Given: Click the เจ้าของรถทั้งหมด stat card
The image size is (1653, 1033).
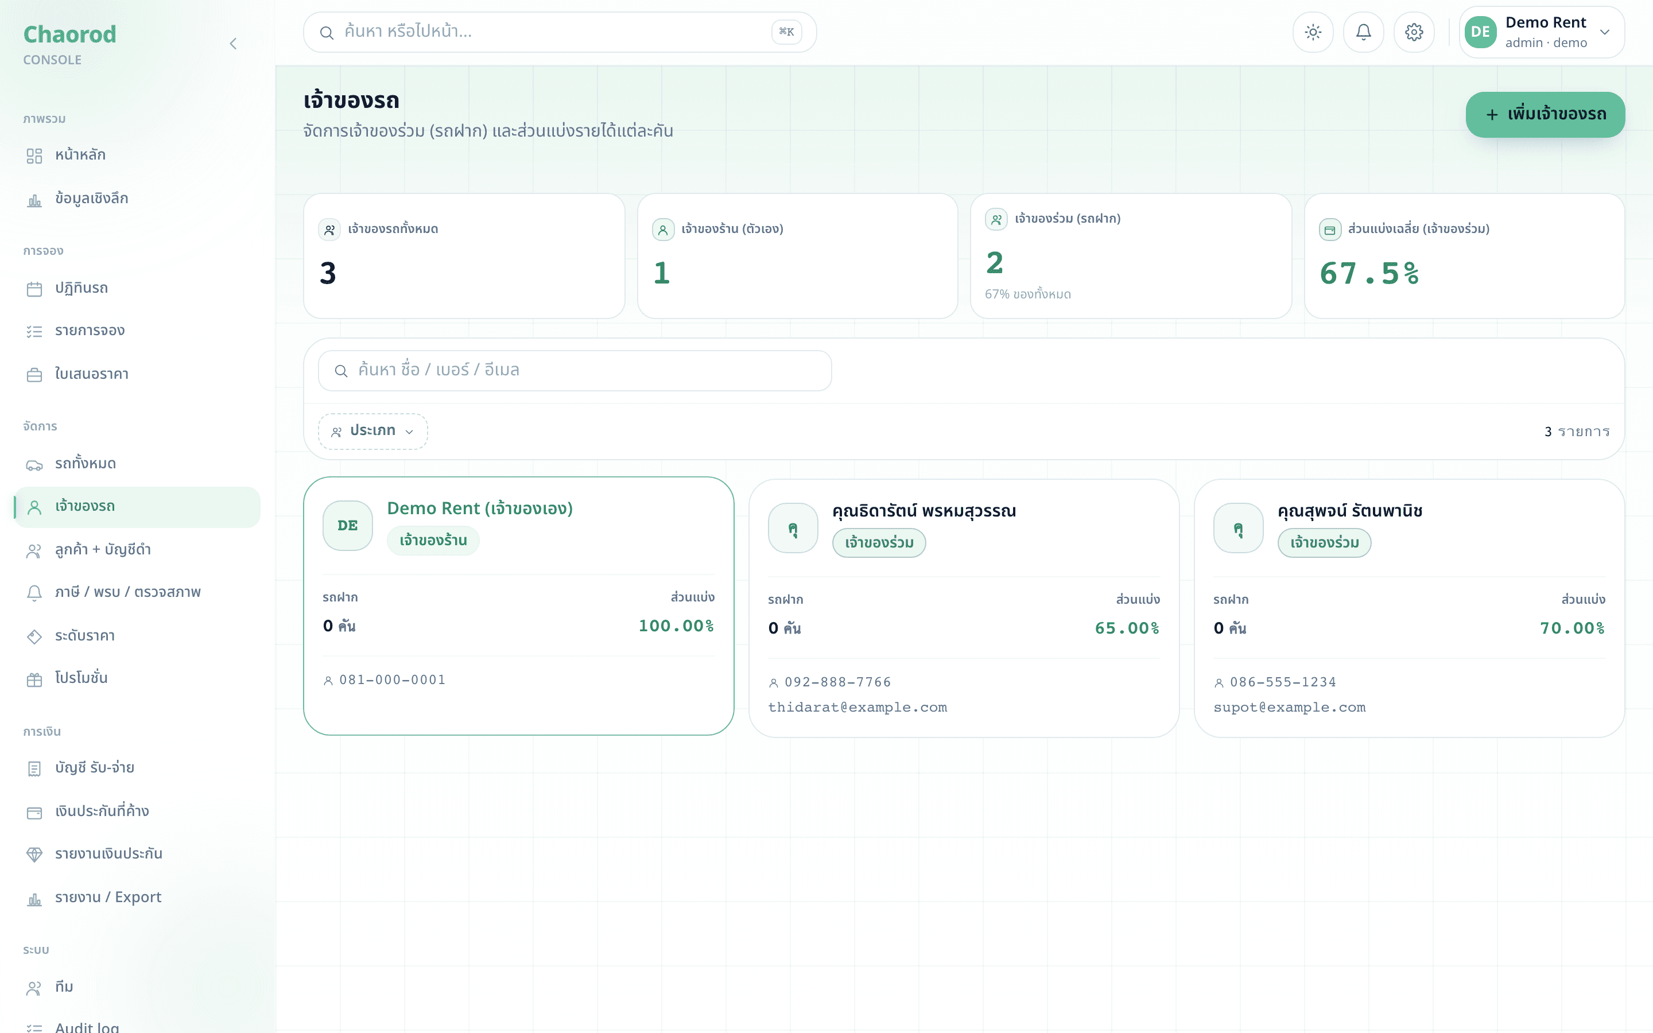Looking at the screenshot, I should click(464, 255).
